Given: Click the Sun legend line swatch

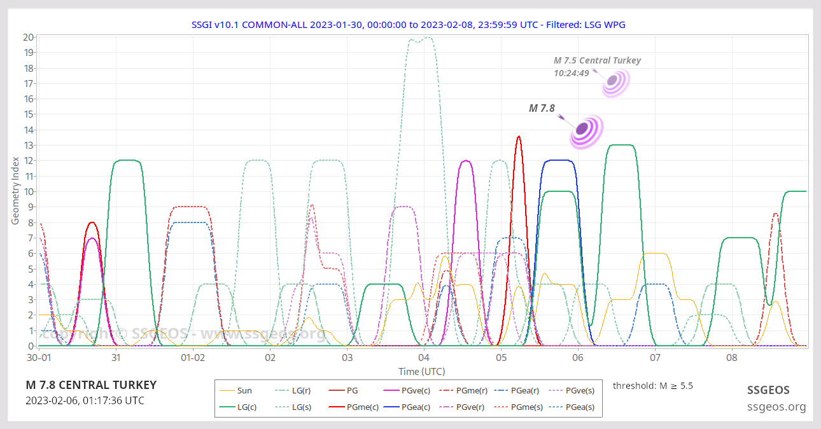Looking at the screenshot, I should [x=227, y=391].
